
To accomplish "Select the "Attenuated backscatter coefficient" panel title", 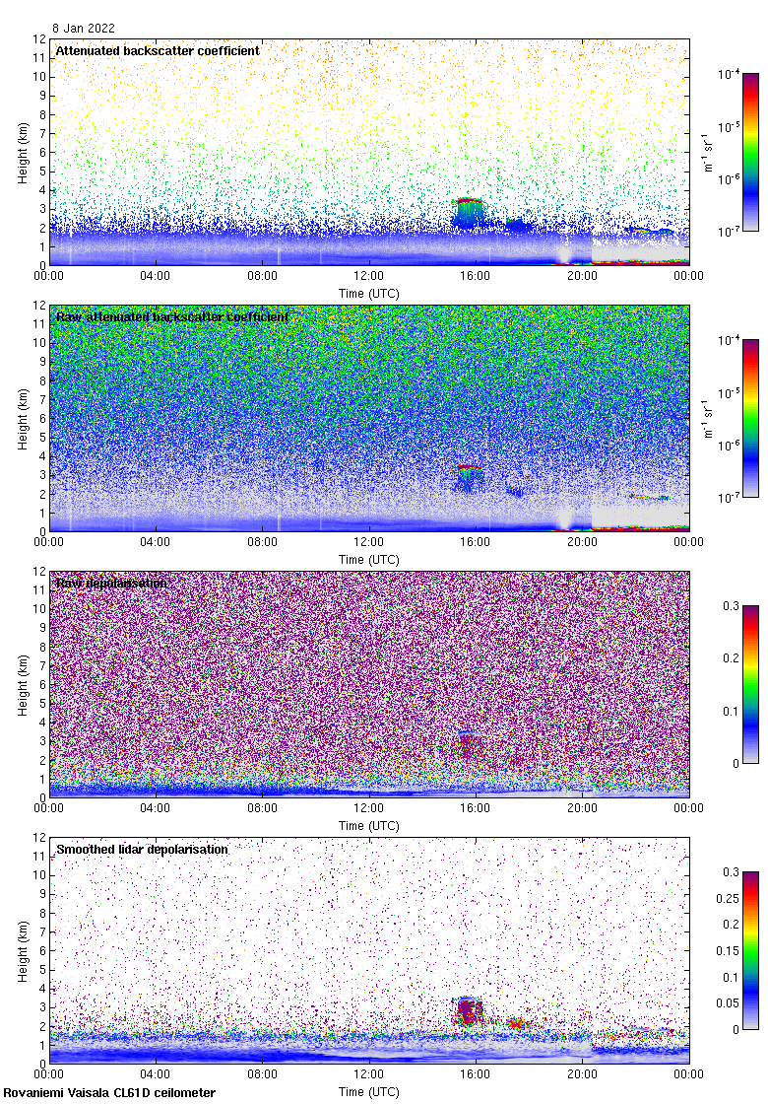I will [158, 50].
